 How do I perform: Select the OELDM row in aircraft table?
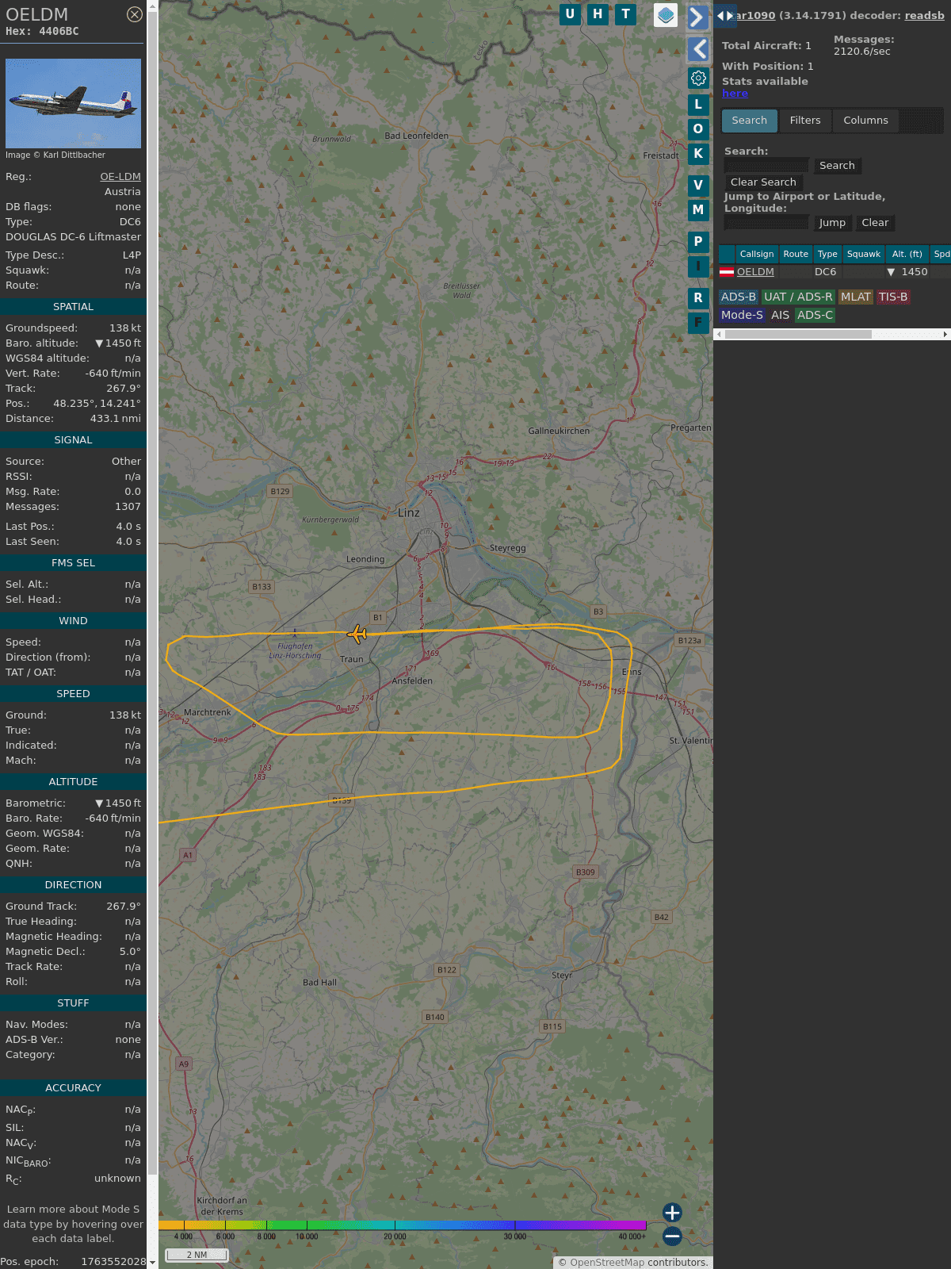[835, 272]
